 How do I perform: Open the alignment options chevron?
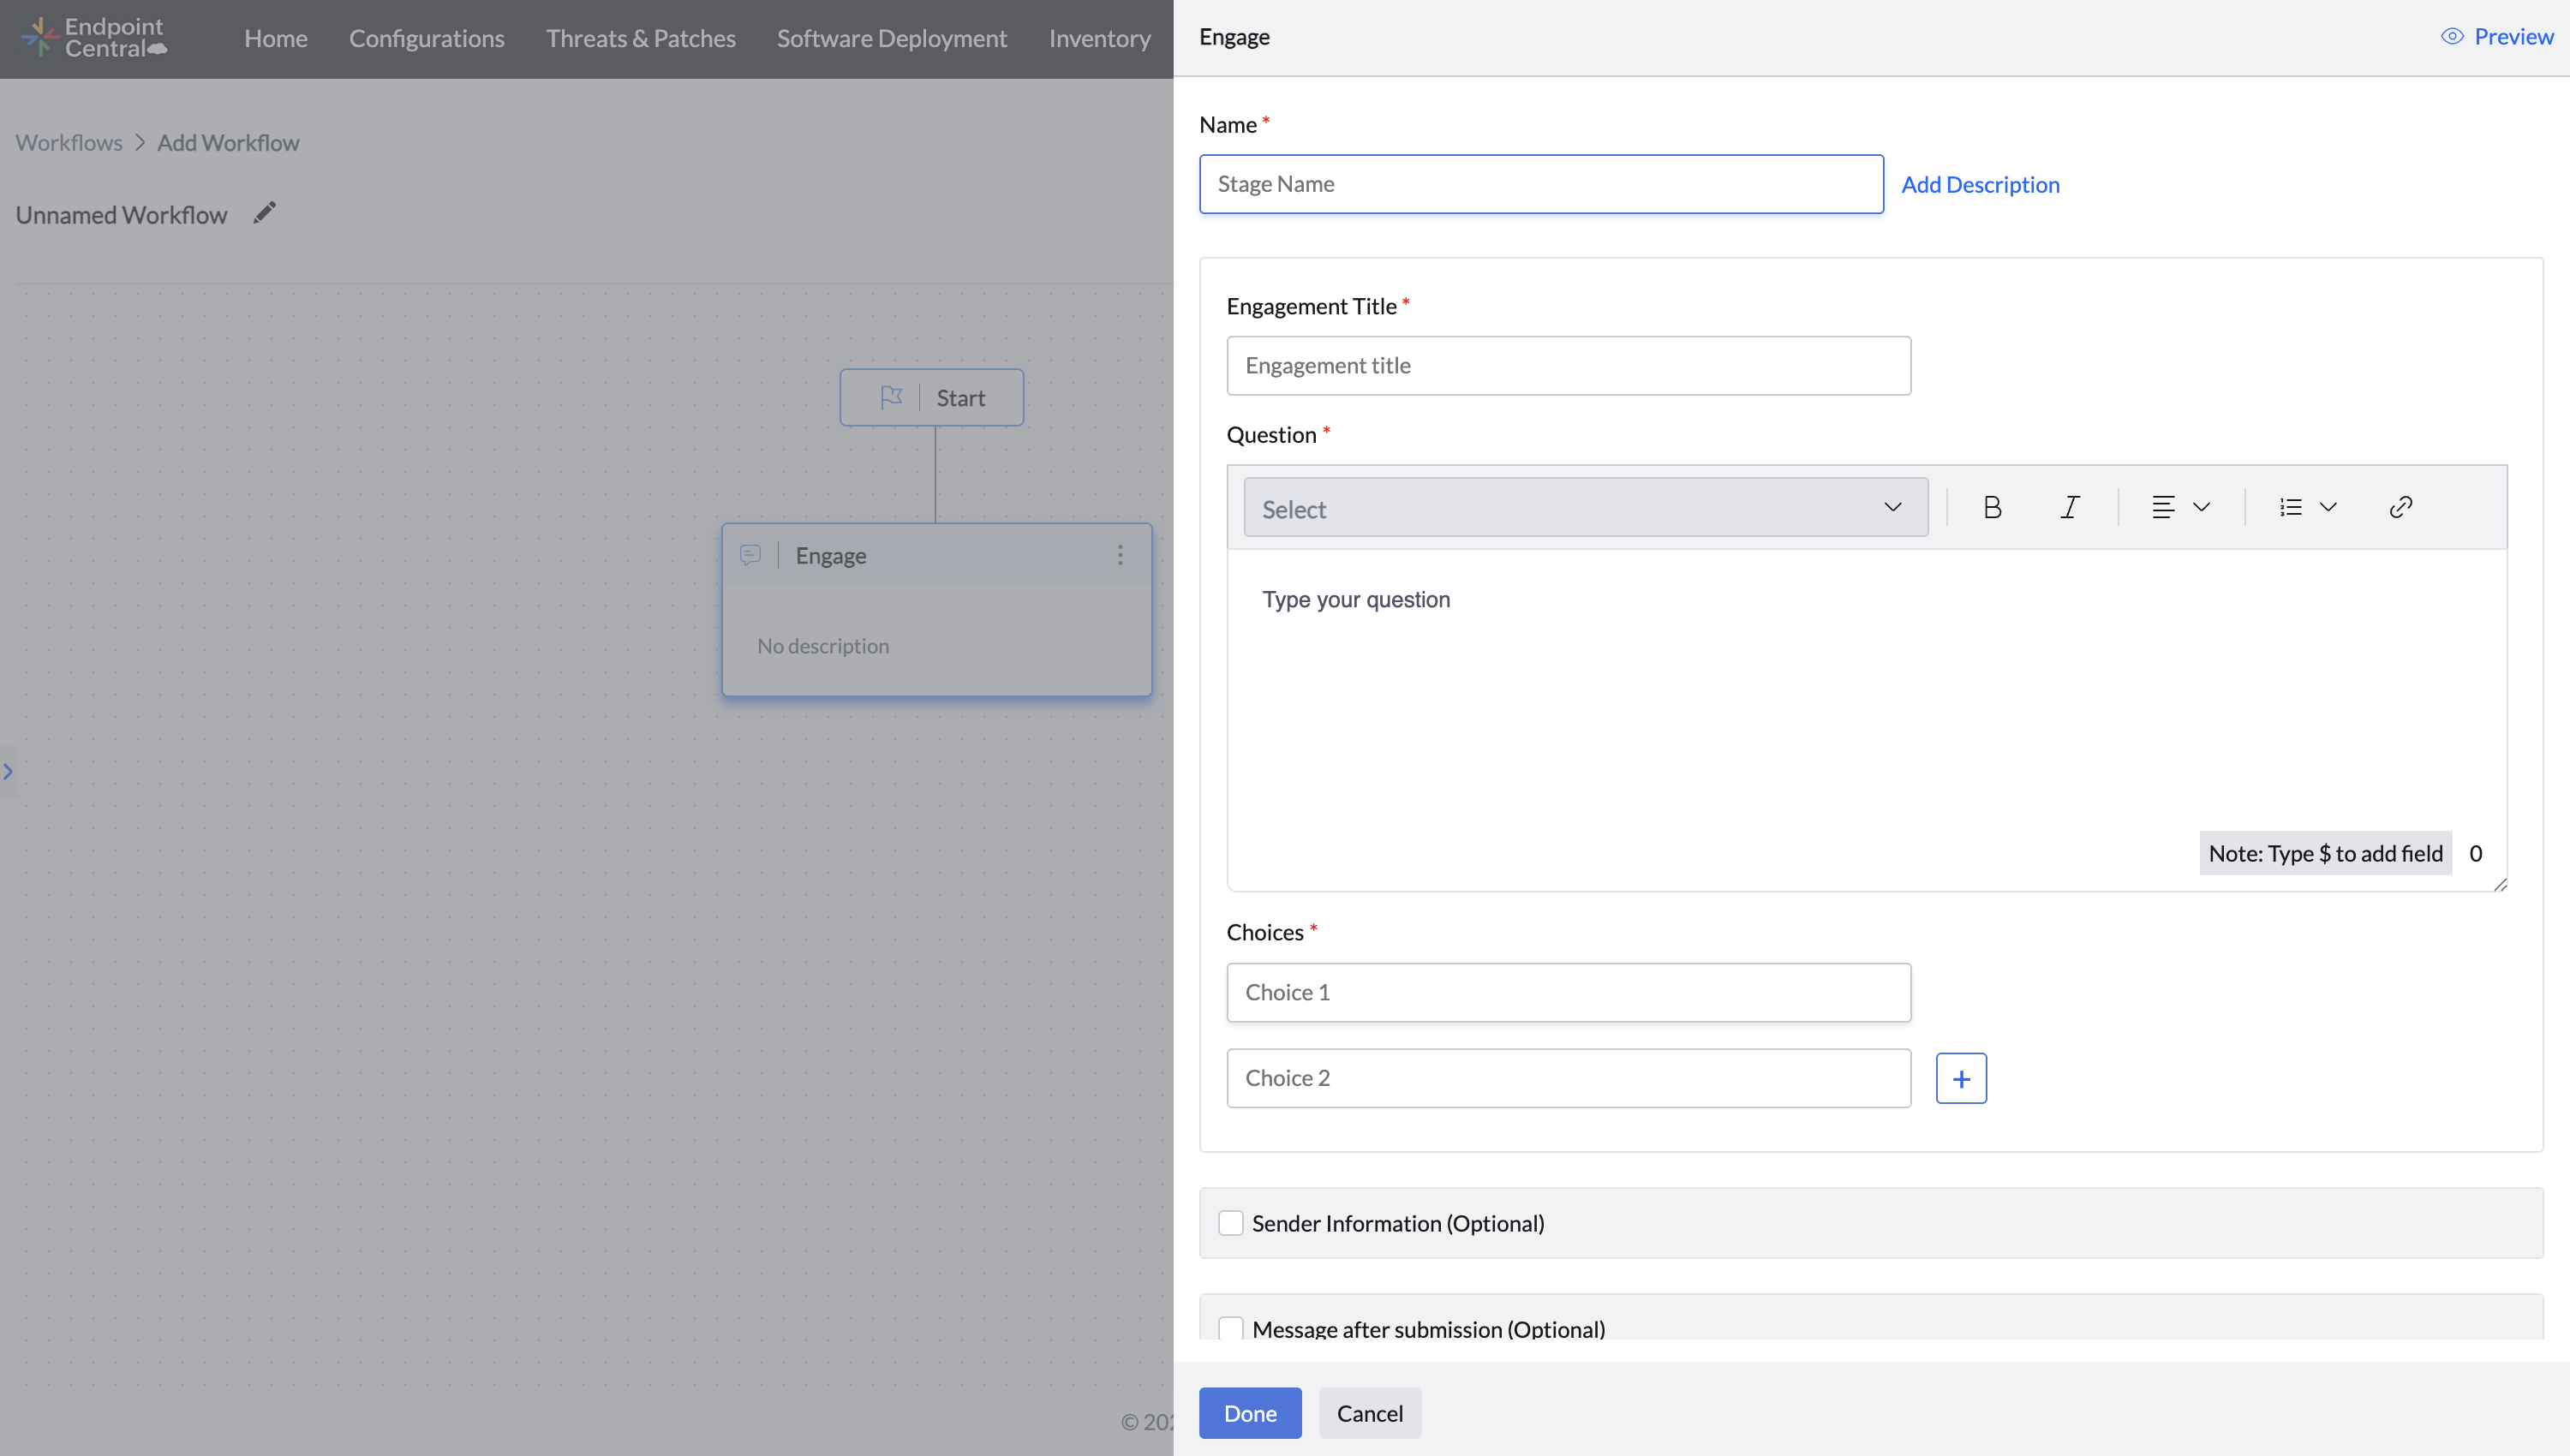(2200, 507)
